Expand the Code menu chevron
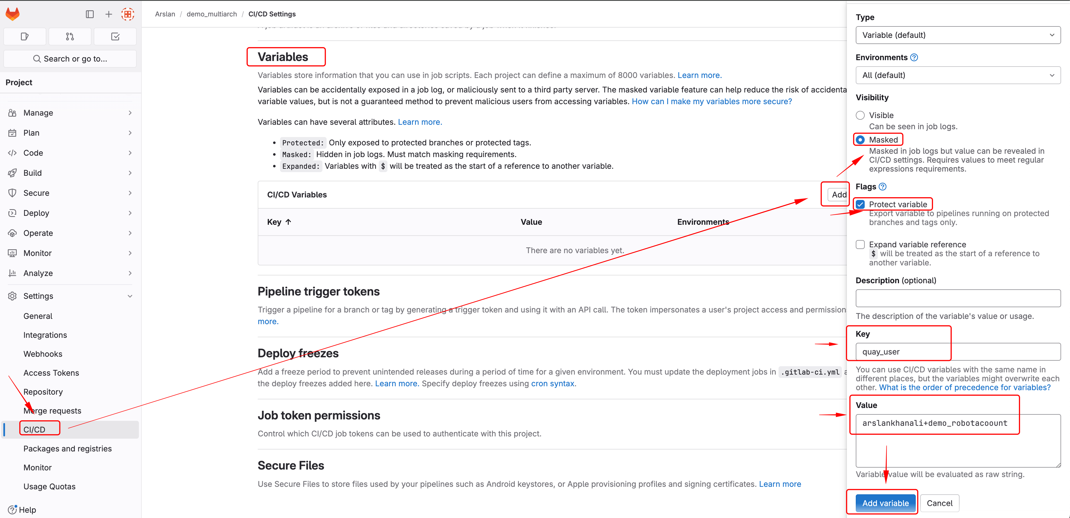The width and height of the screenshot is (1070, 518). click(x=130, y=153)
